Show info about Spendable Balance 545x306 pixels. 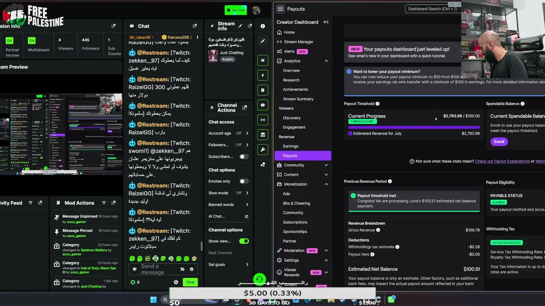522,104
